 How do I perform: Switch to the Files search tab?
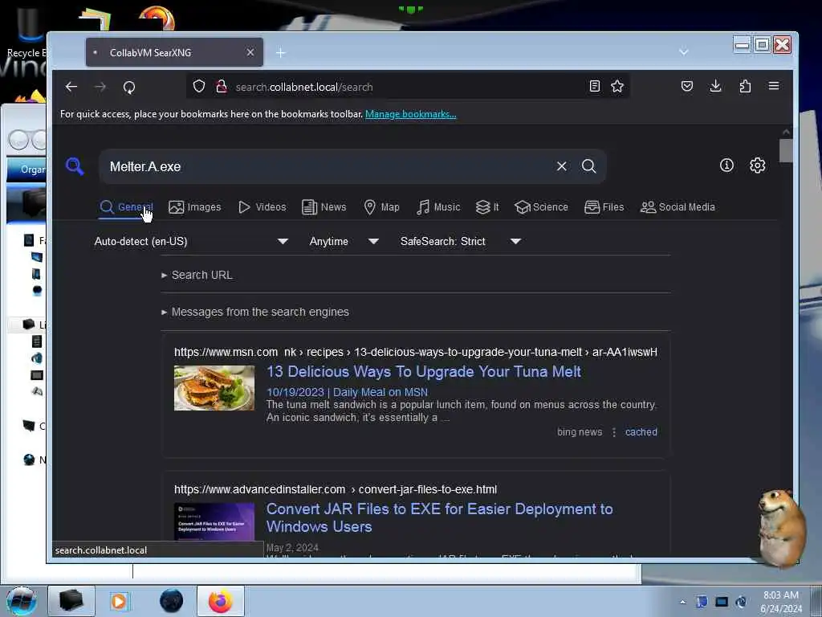coord(604,206)
